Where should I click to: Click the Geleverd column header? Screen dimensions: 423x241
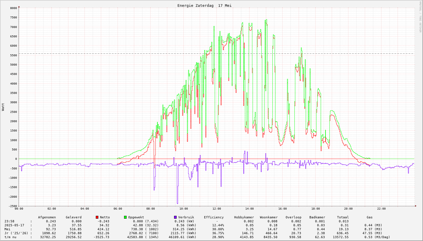click(73, 217)
